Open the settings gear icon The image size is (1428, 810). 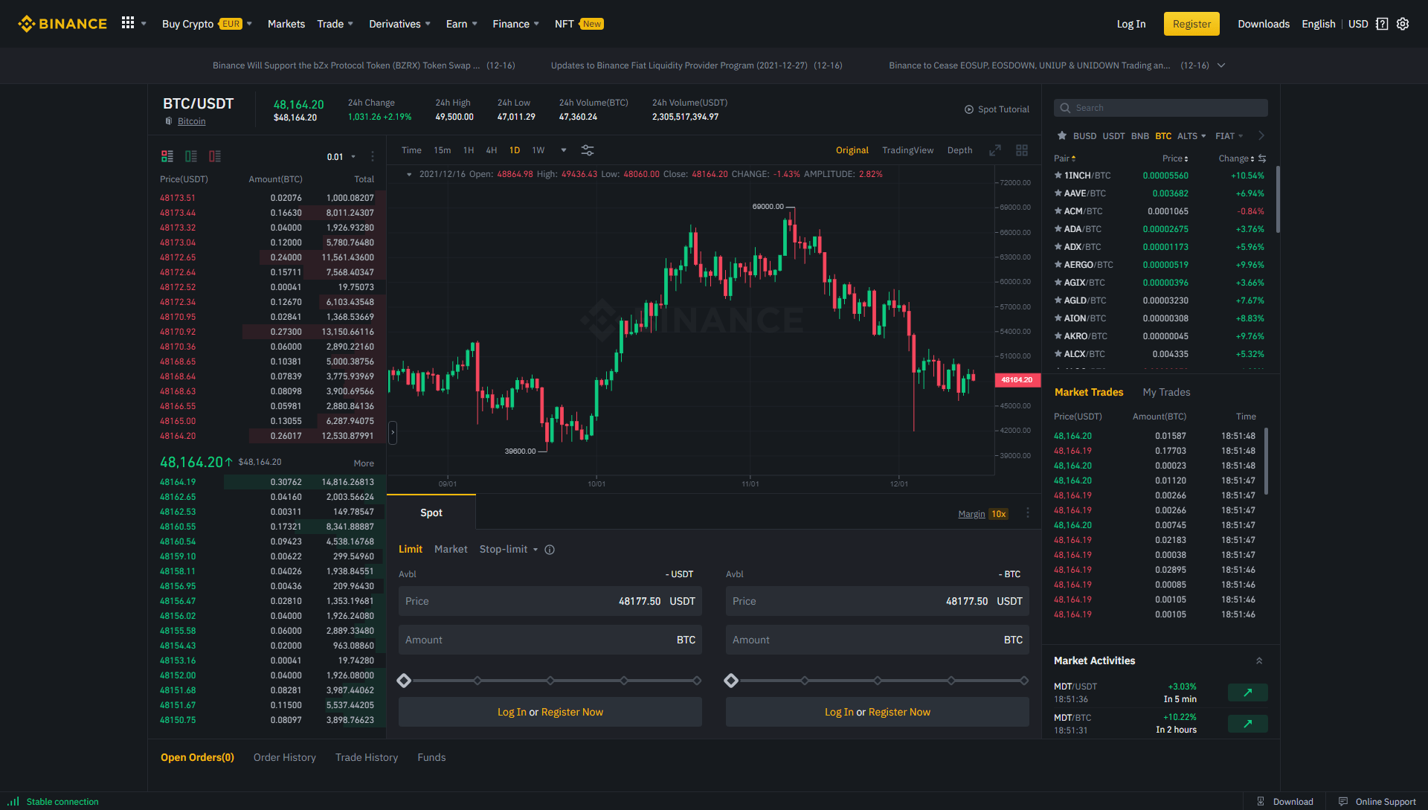coord(1403,24)
